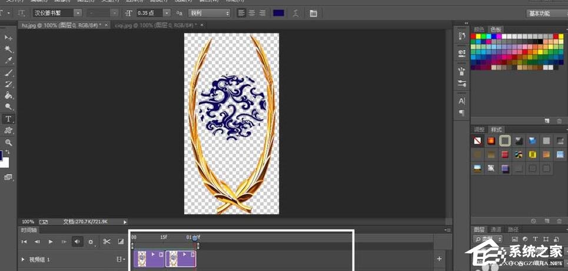Screen dimensions: 568x271
Task: Enable right text alignment
Action: click(x=261, y=13)
